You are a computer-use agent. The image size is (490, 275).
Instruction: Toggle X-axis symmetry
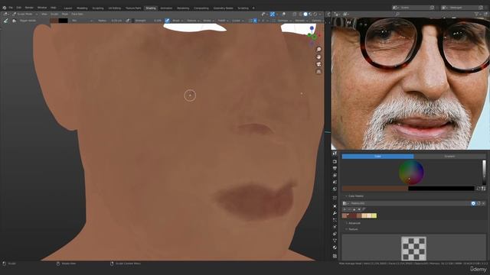(x=255, y=21)
